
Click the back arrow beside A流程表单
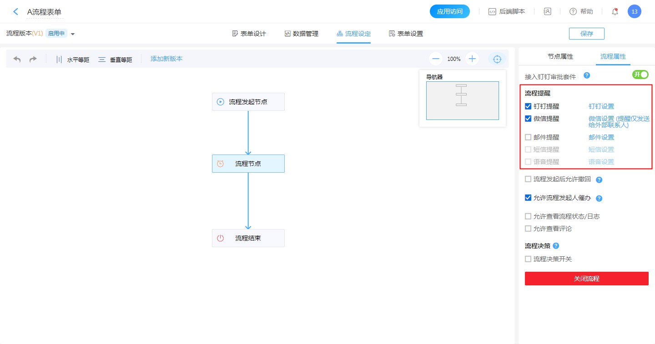coord(16,12)
